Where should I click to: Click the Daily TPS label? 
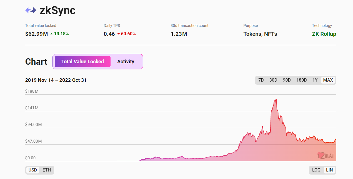[x=112, y=26]
